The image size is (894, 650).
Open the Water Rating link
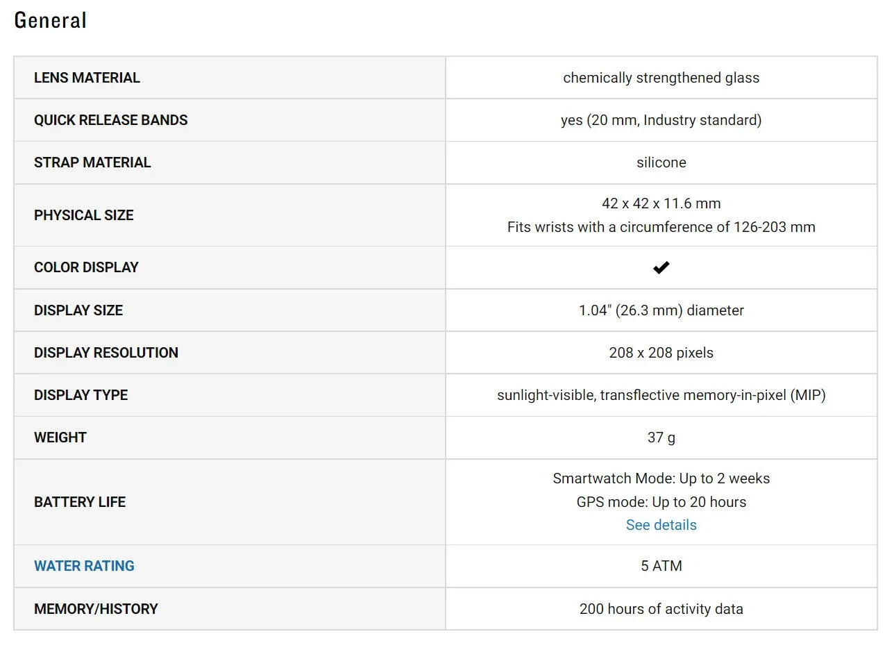(84, 566)
